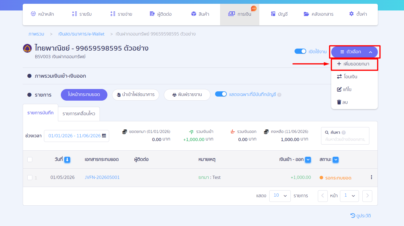
Task: Open the ตั้งค่า settings menu
Action: pos(358,14)
